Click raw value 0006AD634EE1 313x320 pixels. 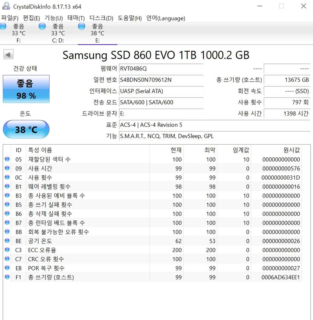click(x=280, y=277)
